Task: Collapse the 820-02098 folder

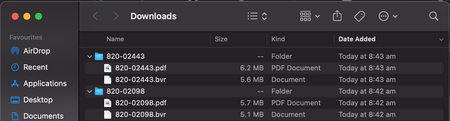Action: (89, 91)
